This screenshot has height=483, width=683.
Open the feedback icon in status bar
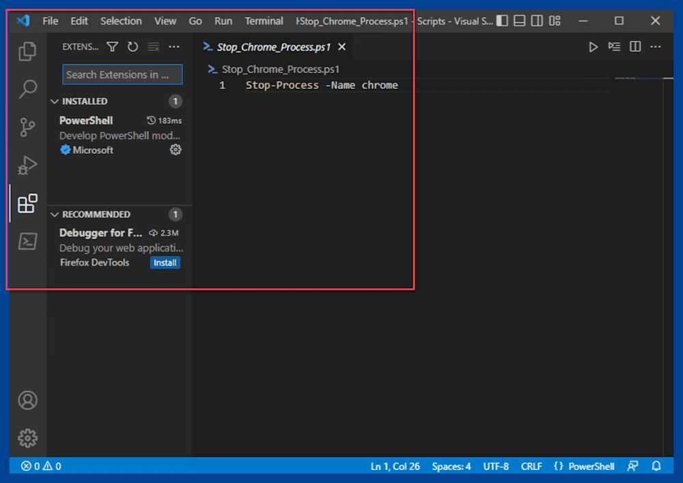(633, 466)
